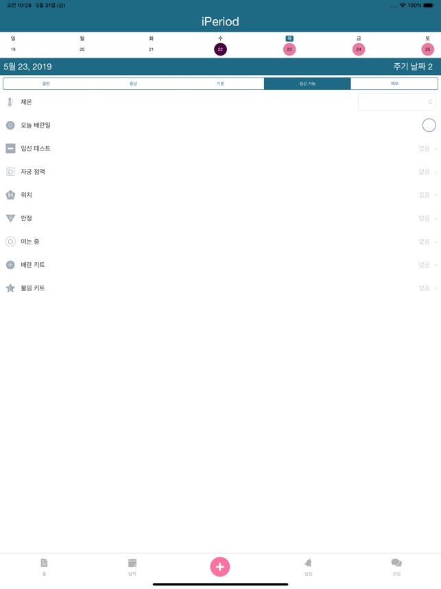Viewport: 441px width, 589px height.
Task: Tap the 자궁 점액 D icon
Action: tap(10, 172)
